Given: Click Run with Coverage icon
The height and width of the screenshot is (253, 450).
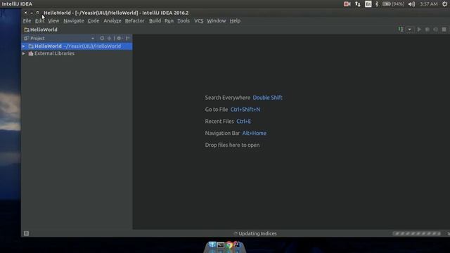Looking at the screenshot, I should (x=436, y=30).
